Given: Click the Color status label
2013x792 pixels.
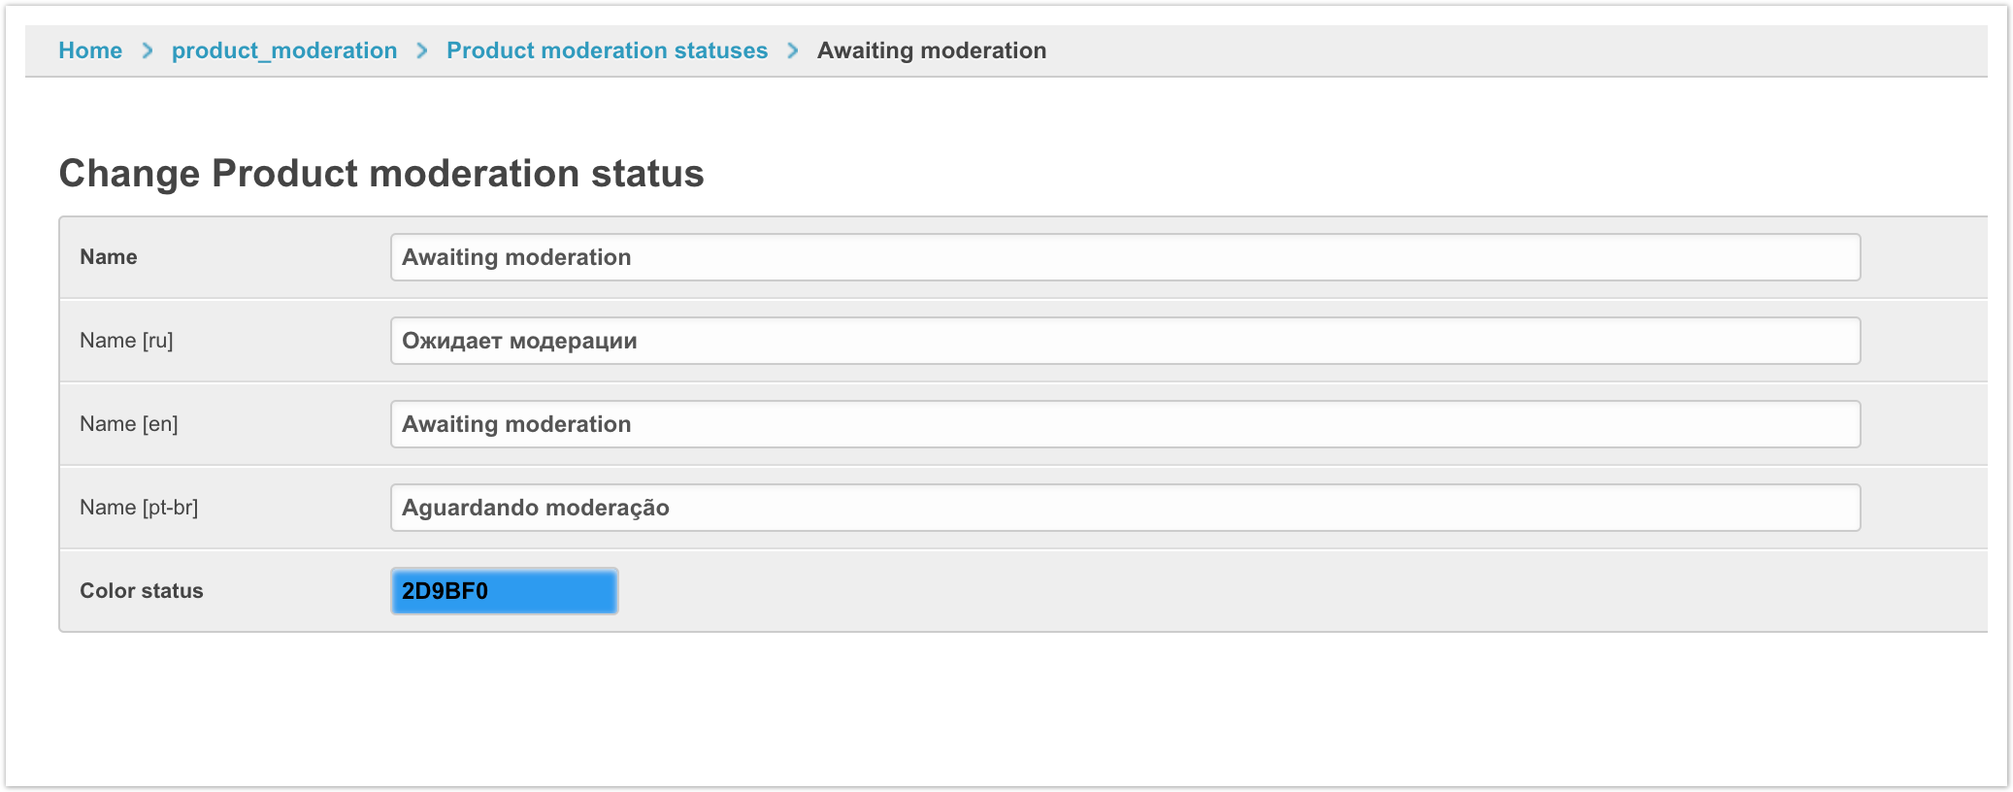Looking at the screenshot, I should click(x=142, y=591).
